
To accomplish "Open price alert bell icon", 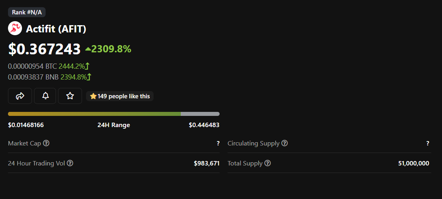I will coord(45,96).
